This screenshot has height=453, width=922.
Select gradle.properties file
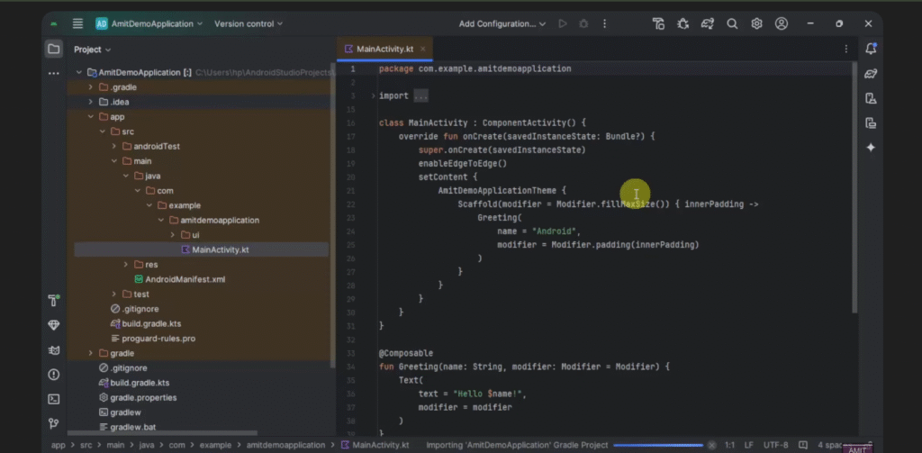(x=138, y=397)
